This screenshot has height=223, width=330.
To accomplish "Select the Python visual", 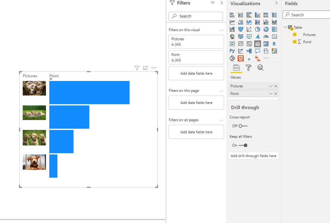I will click(x=232, y=51).
